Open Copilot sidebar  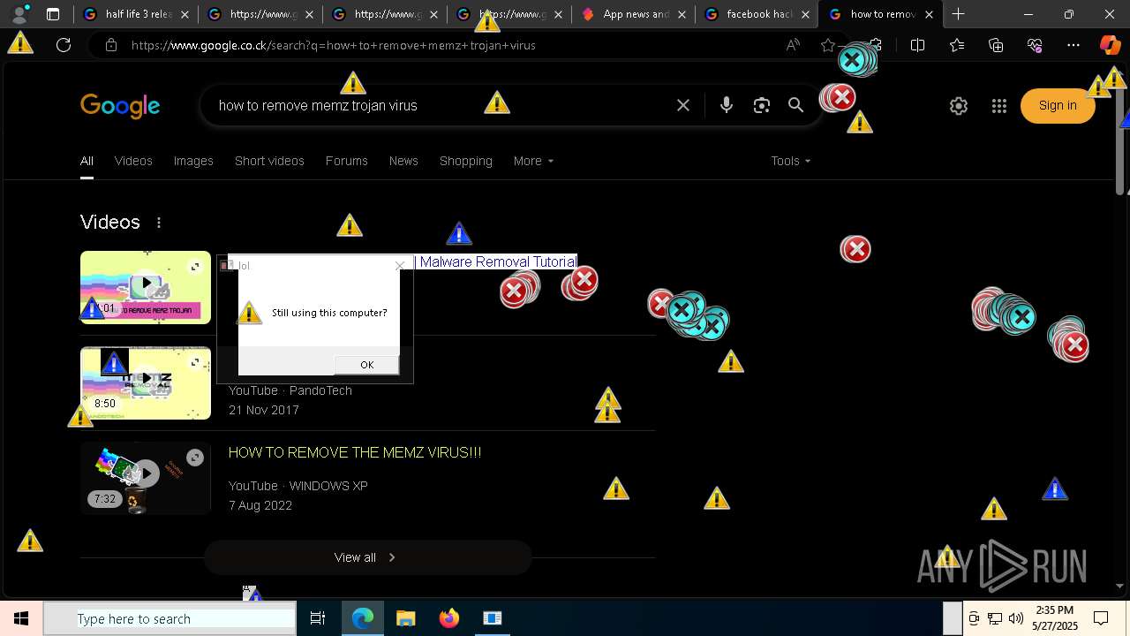(1110, 45)
